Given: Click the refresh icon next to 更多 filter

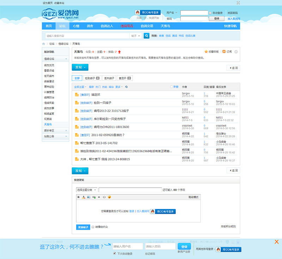Looking at the screenshot, I should (126, 87).
